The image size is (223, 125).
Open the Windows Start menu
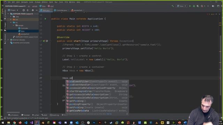(x=3, y=123)
